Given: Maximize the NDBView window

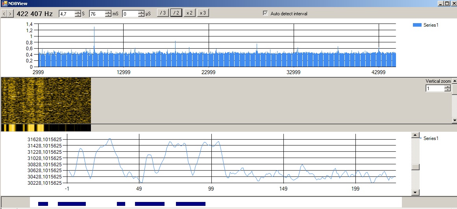Looking at the screenshot, I should point(447,4).
